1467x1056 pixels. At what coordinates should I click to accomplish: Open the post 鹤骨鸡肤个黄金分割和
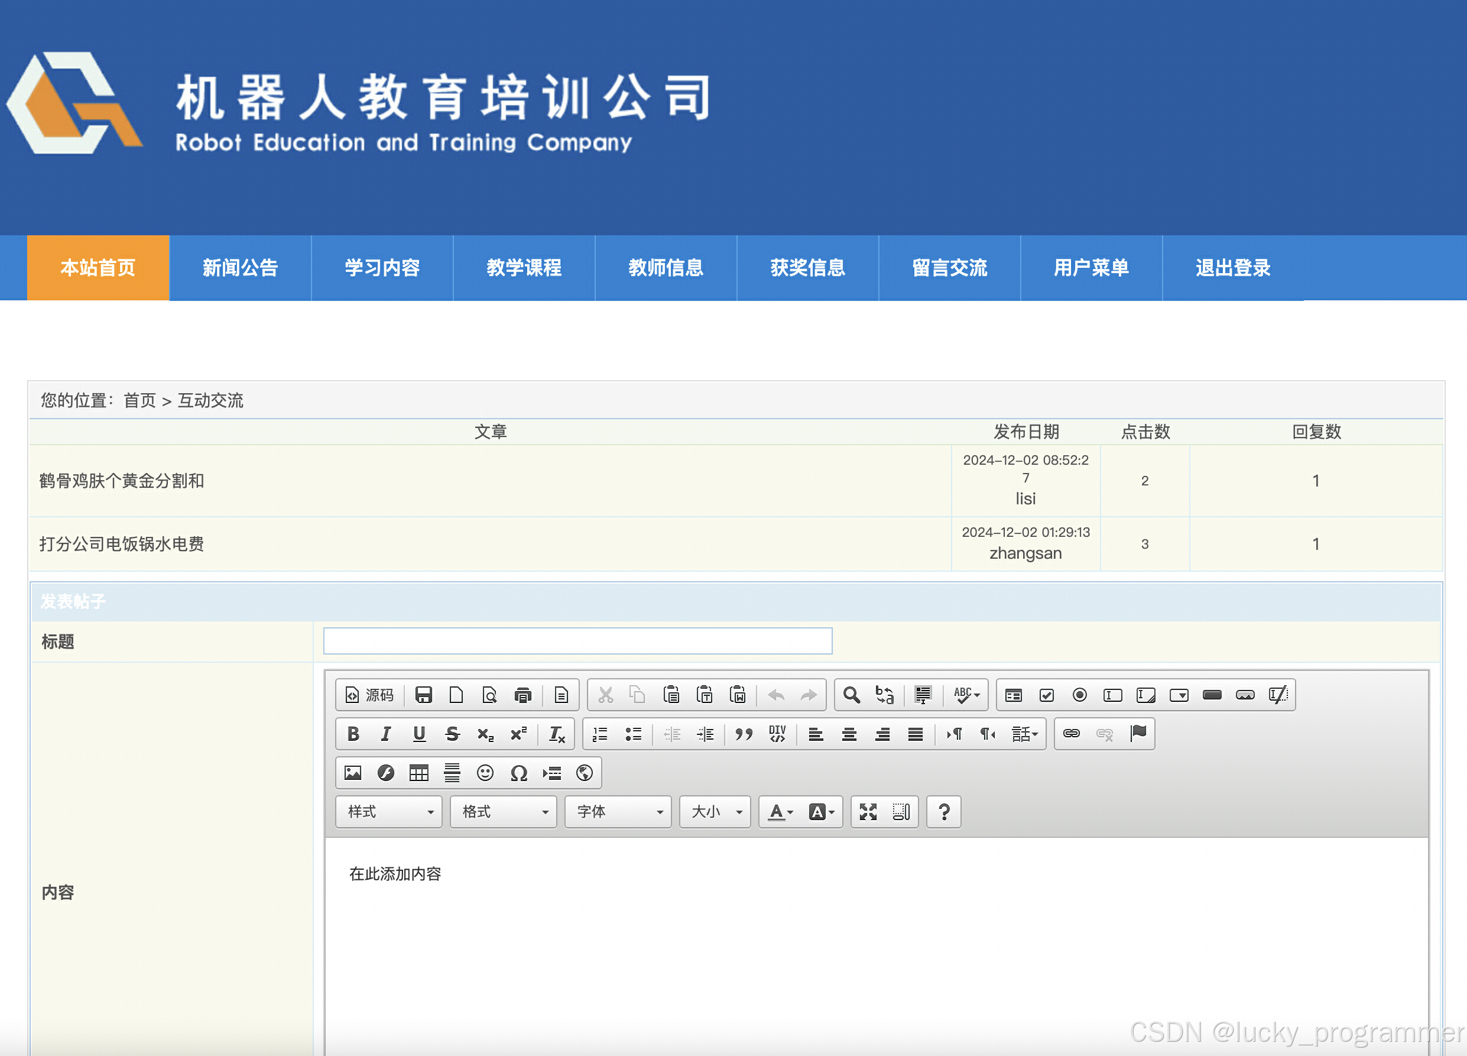pyautogui.click(x=122, y=481)
